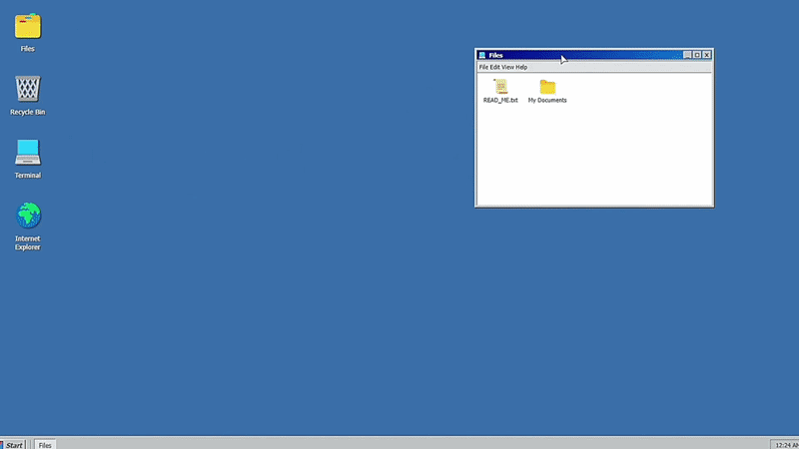Click the Files window title text
The image size is (799, 449).
(x=495, y=55)
